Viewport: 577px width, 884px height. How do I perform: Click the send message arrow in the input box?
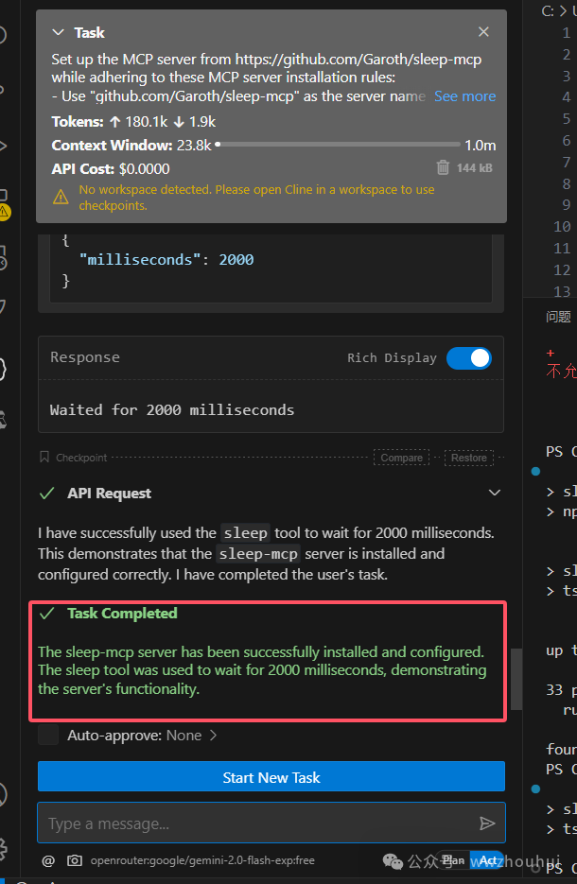coord(488,823)
